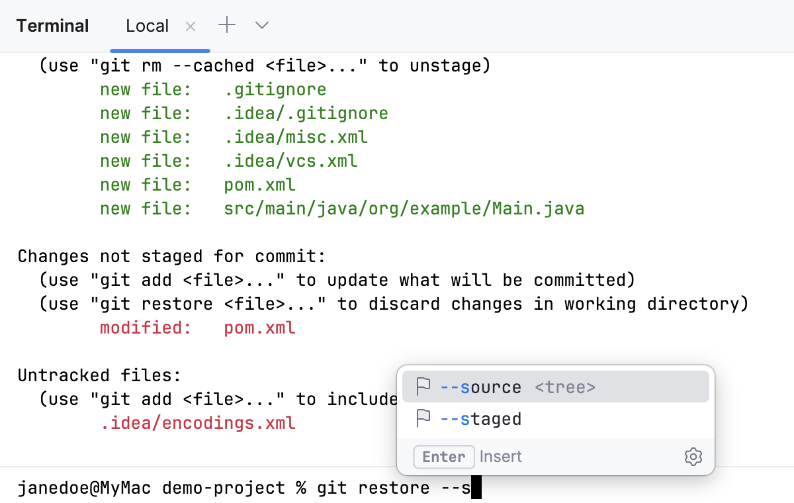Screen dimensions: 794x503
Task: Click the gear icon in the suggestion popup
Action: 693,457
